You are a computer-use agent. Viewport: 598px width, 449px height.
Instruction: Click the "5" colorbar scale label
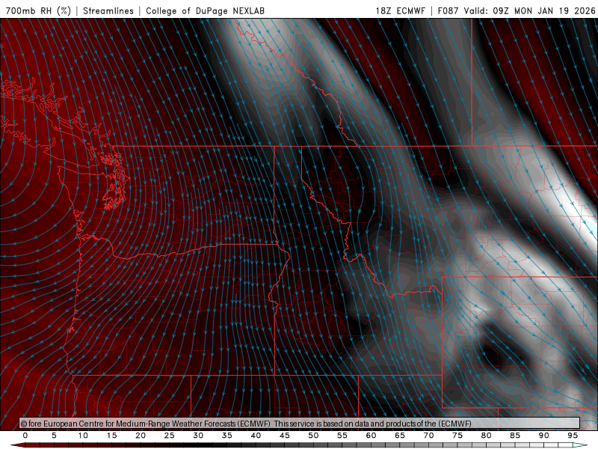pos(54,436)
